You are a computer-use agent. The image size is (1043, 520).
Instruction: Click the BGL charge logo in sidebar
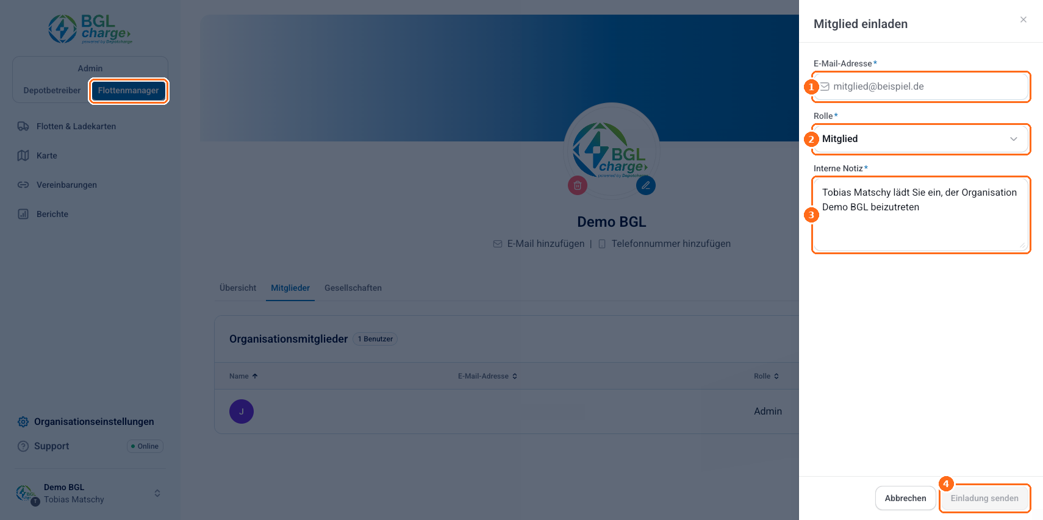90,29
